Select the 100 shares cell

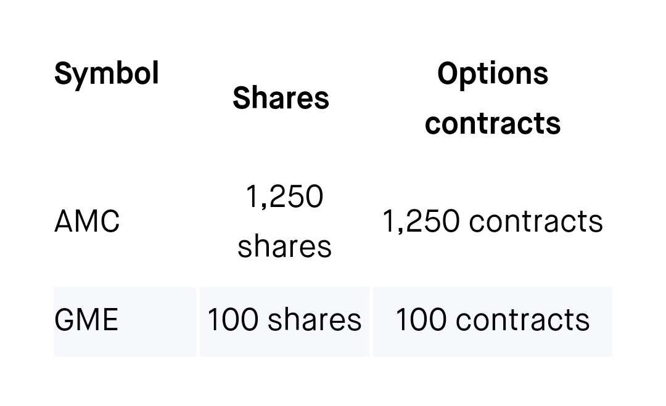[x=284, y=322]
